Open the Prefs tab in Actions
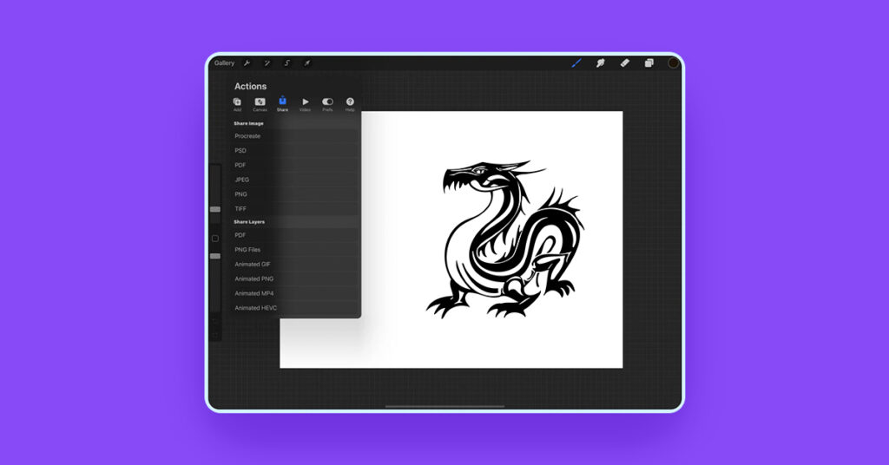889x465 pixels. [x=327, y=104]
